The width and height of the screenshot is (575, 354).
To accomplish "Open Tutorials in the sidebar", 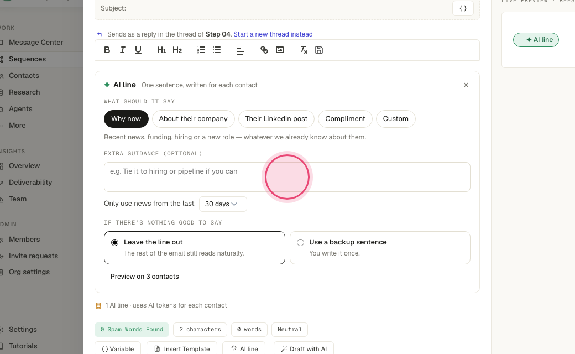I will pos(23,346).
